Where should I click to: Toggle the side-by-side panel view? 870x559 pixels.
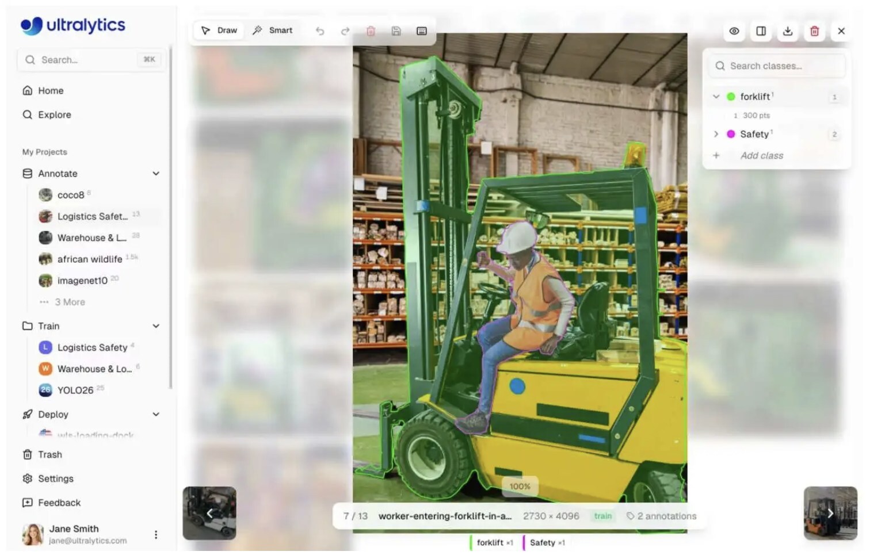[761, 32]
